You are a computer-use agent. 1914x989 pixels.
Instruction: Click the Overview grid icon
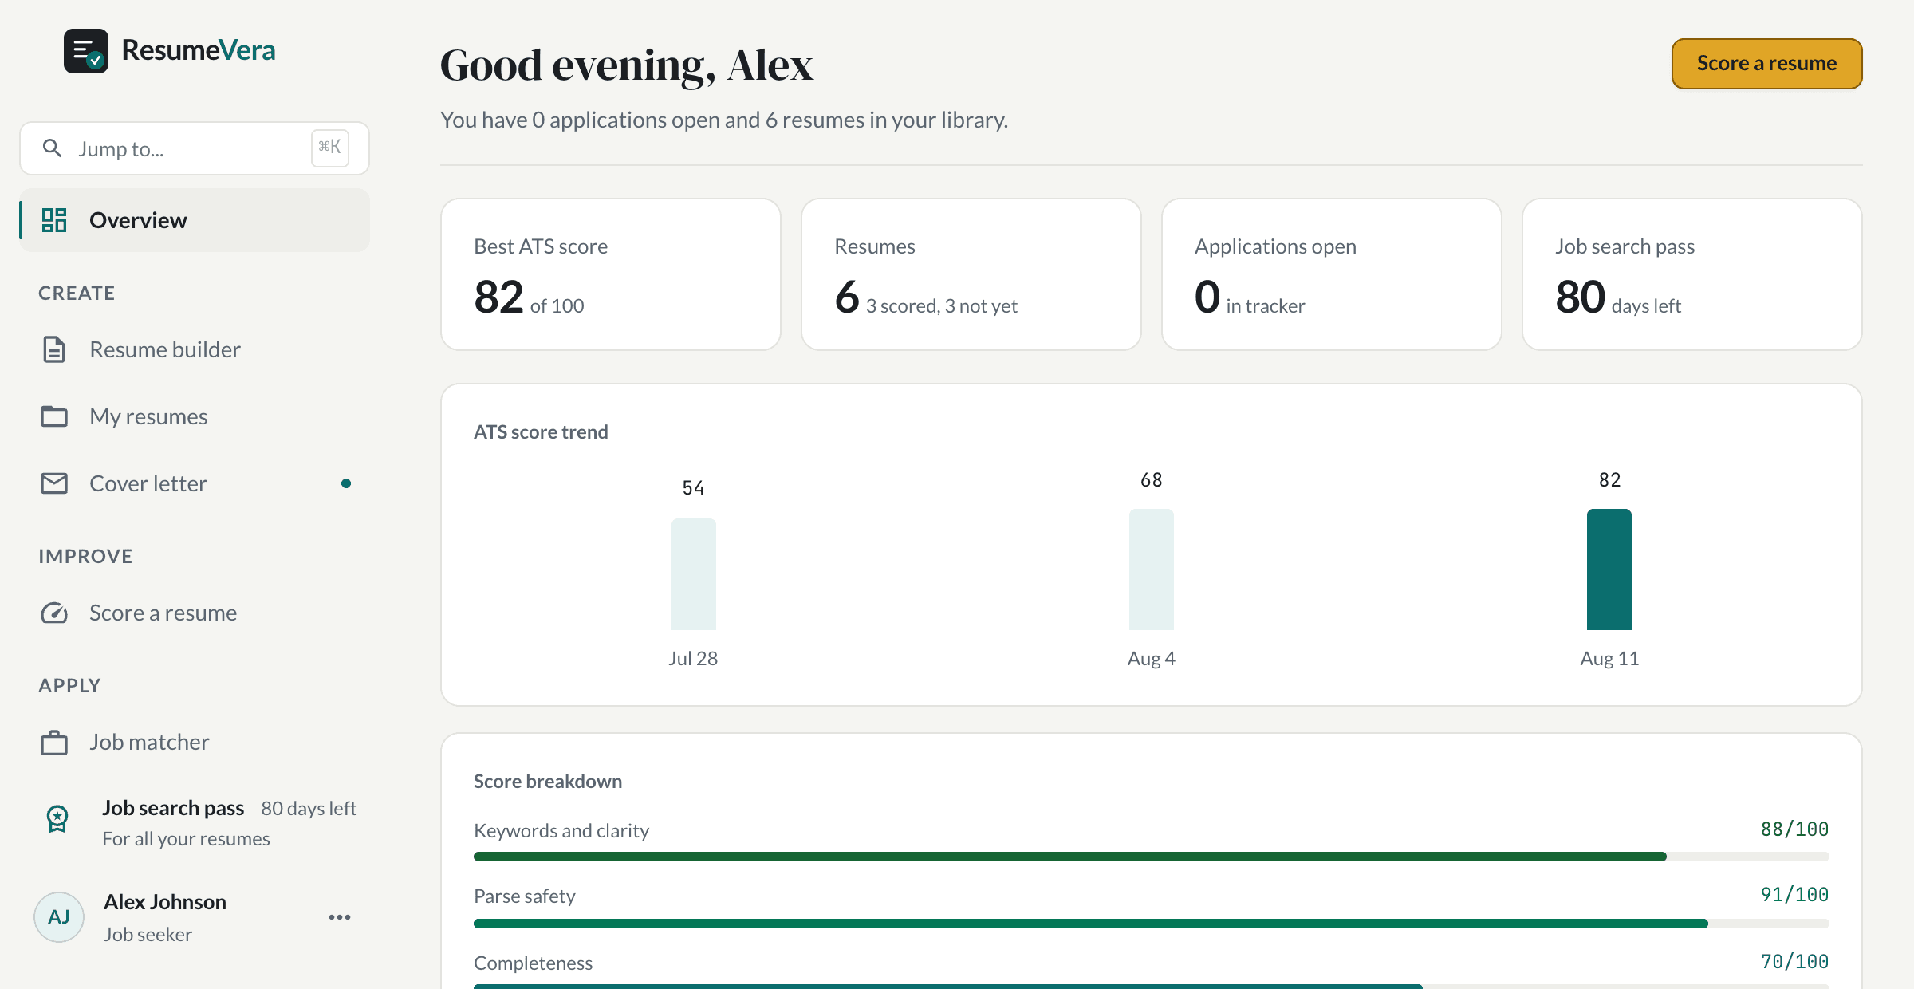[54, 220]
